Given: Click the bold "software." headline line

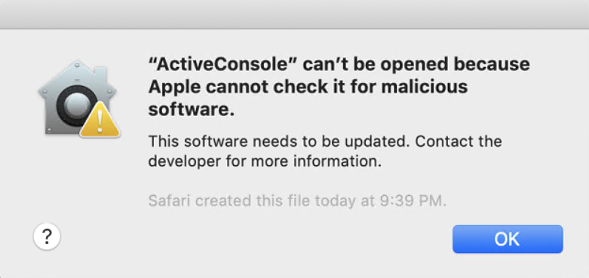Looking at the screenshot, I should click(x=192, y=109).
